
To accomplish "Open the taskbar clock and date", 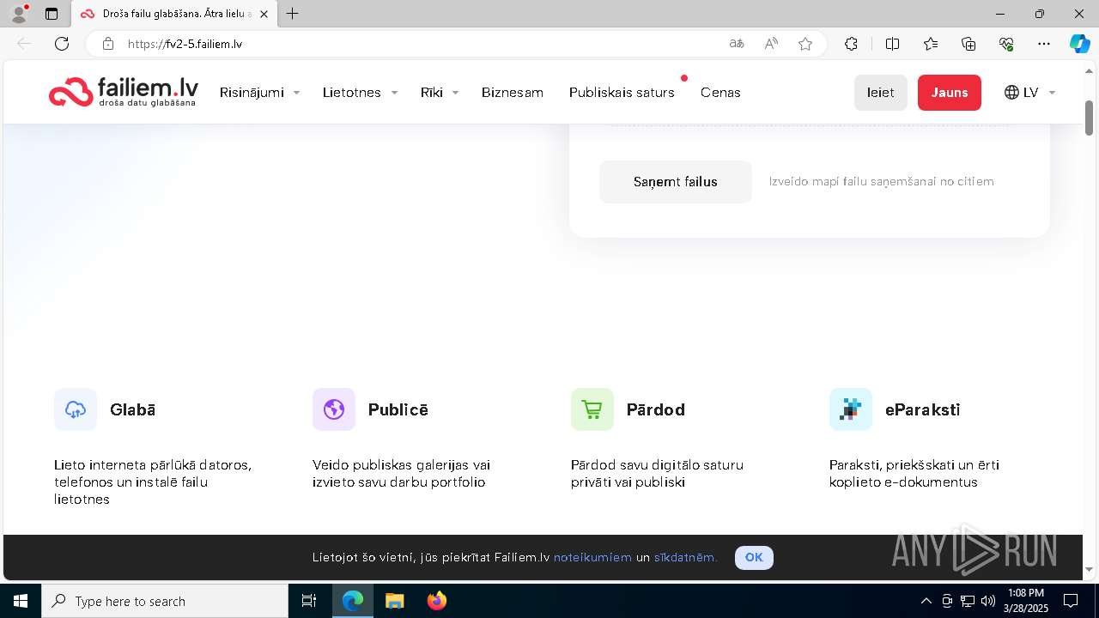I will coord(1026,601).
